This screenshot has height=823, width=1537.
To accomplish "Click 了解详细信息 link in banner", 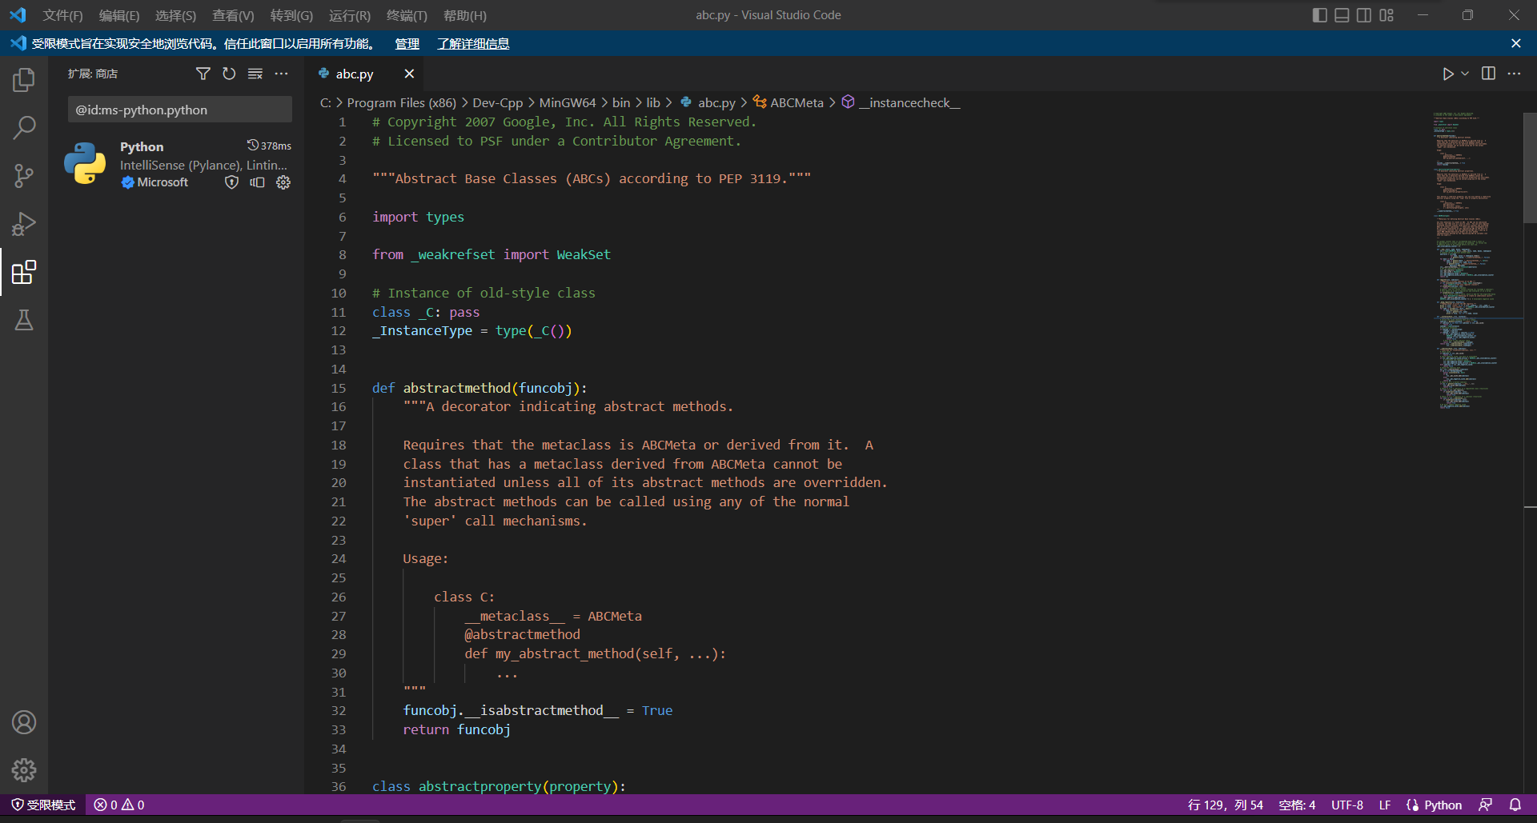I will pyautogui.click(x=473, y=44).
